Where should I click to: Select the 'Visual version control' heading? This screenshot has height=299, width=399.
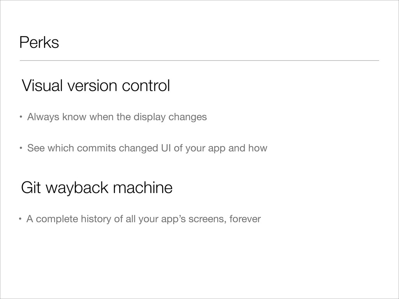coord(96,85)
